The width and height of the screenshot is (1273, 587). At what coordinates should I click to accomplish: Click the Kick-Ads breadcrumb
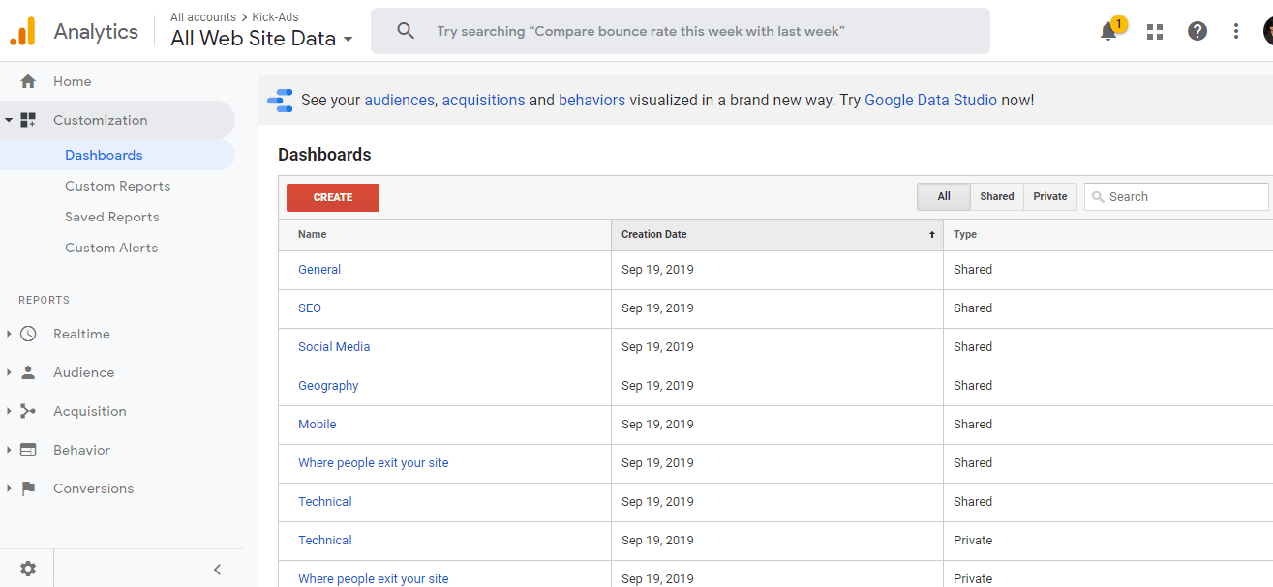pyautogui.click(x=276, y=17)
